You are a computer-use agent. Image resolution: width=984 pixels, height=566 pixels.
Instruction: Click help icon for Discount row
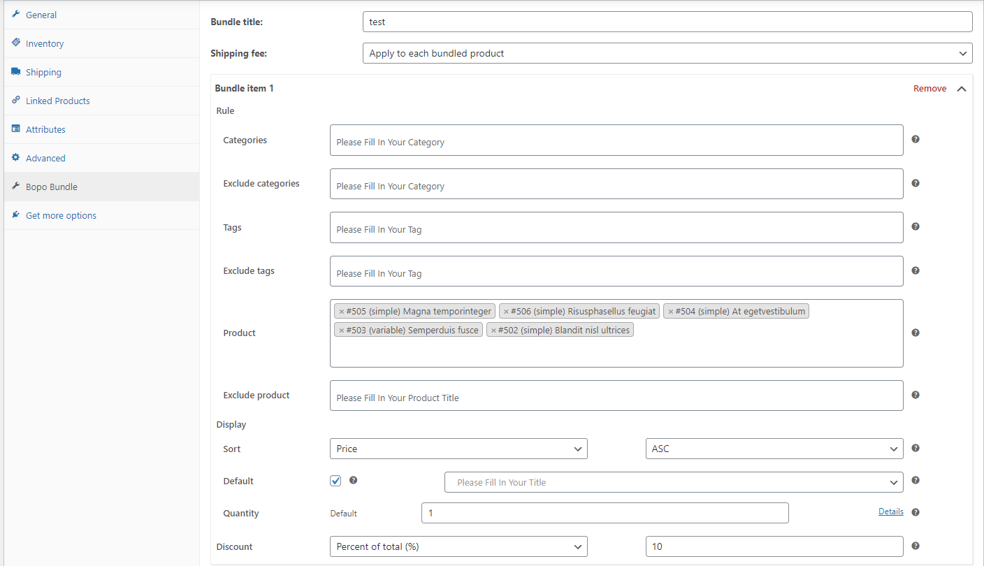(916, 546)
